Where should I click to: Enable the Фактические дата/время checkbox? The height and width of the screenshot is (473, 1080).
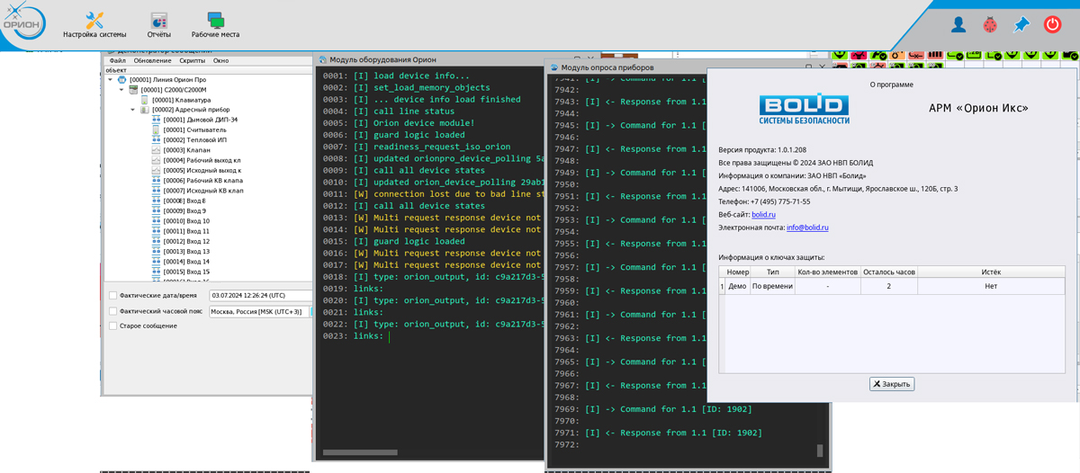[112, 295]
